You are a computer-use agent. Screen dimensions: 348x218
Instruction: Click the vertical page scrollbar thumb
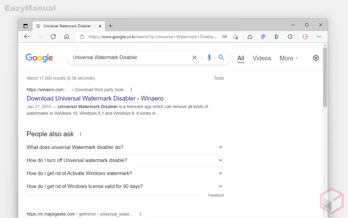[325, 77]
